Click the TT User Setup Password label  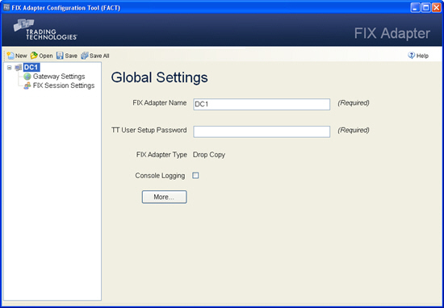pos(149,130)
